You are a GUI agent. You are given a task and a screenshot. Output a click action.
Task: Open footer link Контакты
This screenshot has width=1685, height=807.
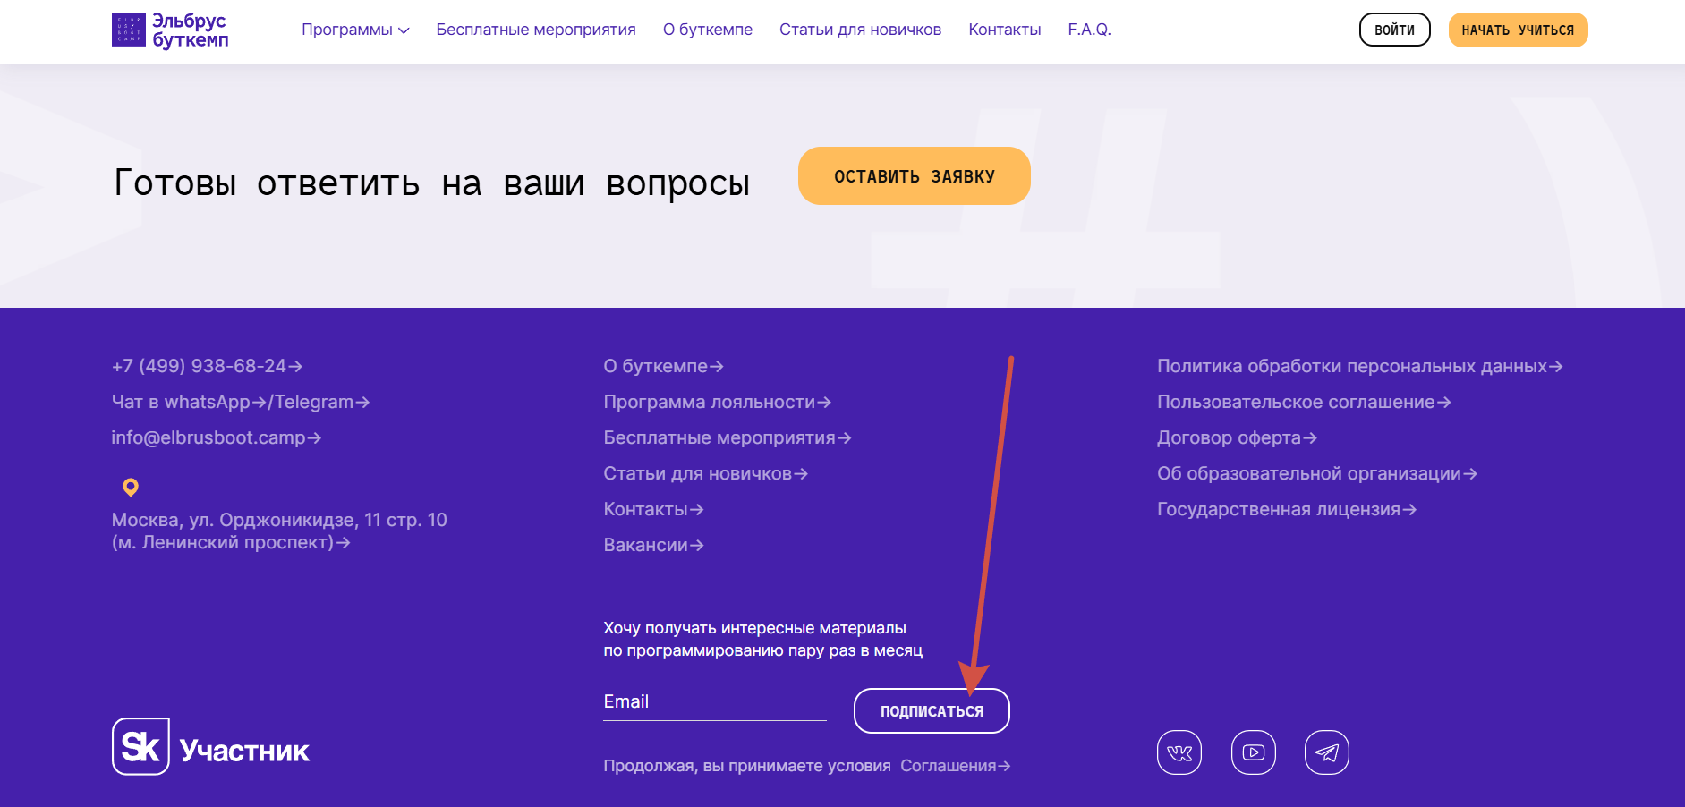653,509
